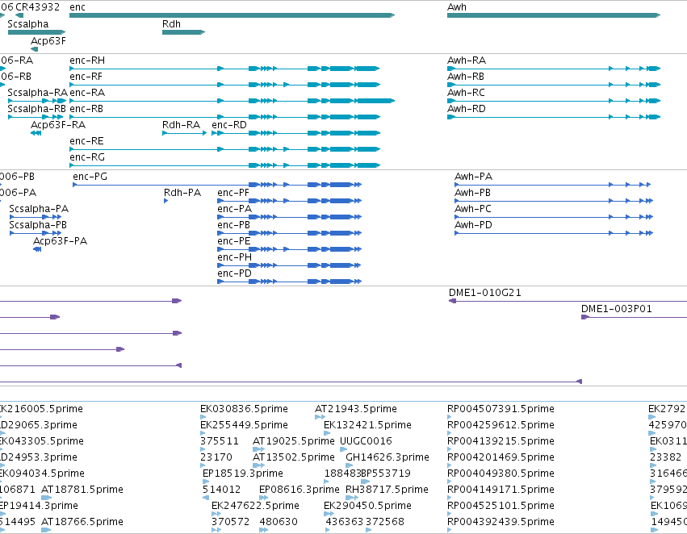Click EST label AT18781.5prime
This screenshot has height=534, width=687.
tap(82, 490)
